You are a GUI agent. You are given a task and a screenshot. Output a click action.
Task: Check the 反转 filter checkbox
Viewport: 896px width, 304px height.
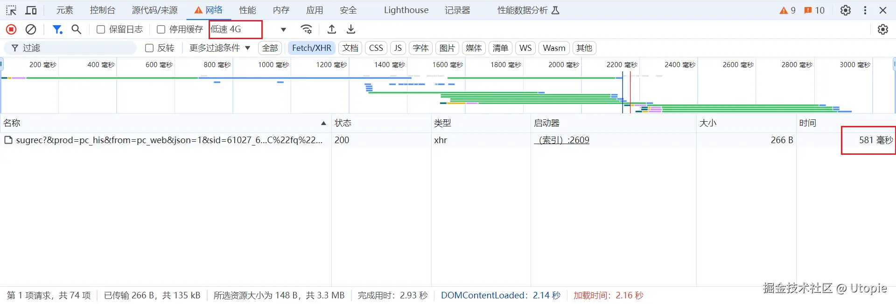coord(149,48)
